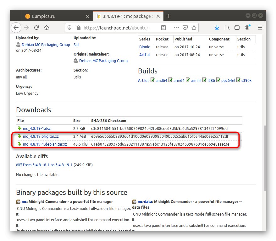276x241 pixels.
Task: Download mc_4.8.19-1.debian.tar.xz file
Action: (x=45, y=144)
